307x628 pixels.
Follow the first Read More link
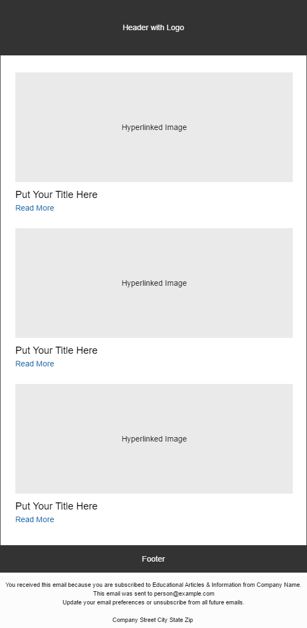(35, 208)
